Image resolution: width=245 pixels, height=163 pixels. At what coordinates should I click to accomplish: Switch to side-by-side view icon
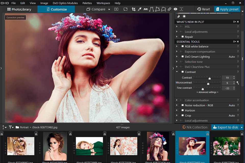[x=116, y=9]
